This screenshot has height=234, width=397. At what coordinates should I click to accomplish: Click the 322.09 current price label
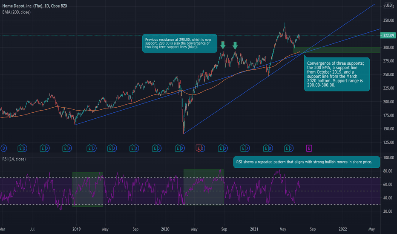pos(388,35)
